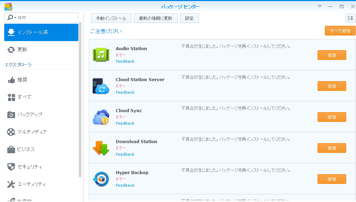Repair Audio Station with 修復 button
Screen dimensions: 356x202
click(x=332, y=55)
